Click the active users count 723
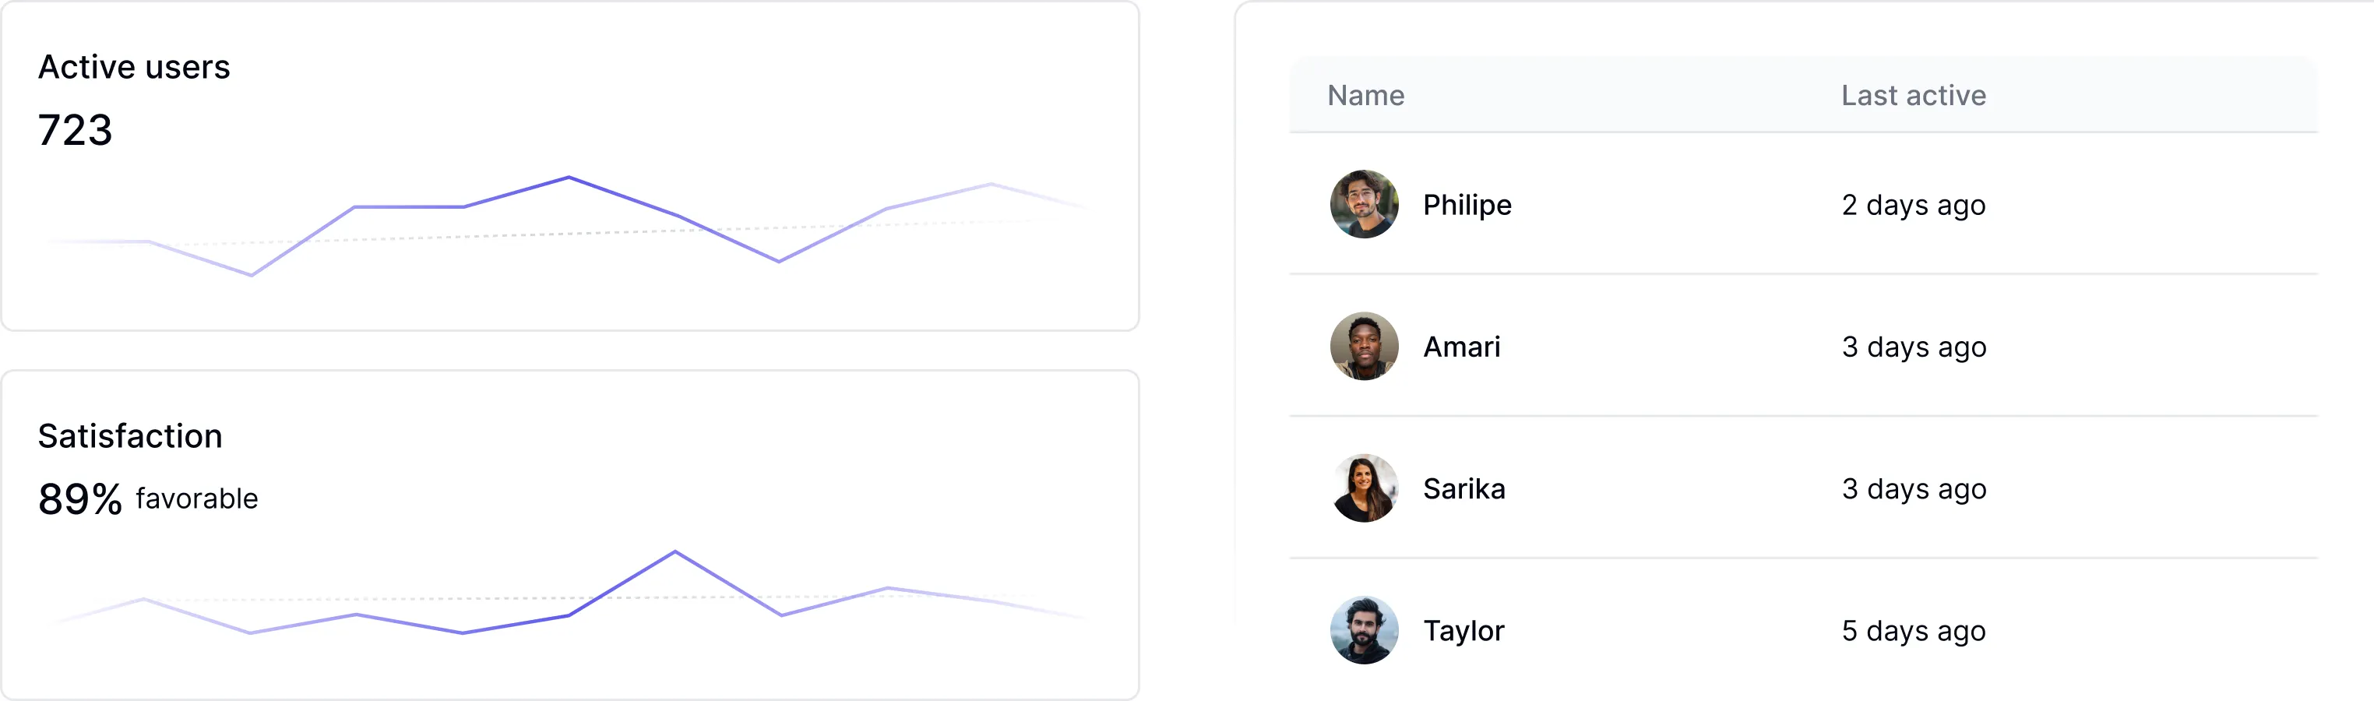The width and height of the screenshot is (2374, 701). [x=74, y=131]
